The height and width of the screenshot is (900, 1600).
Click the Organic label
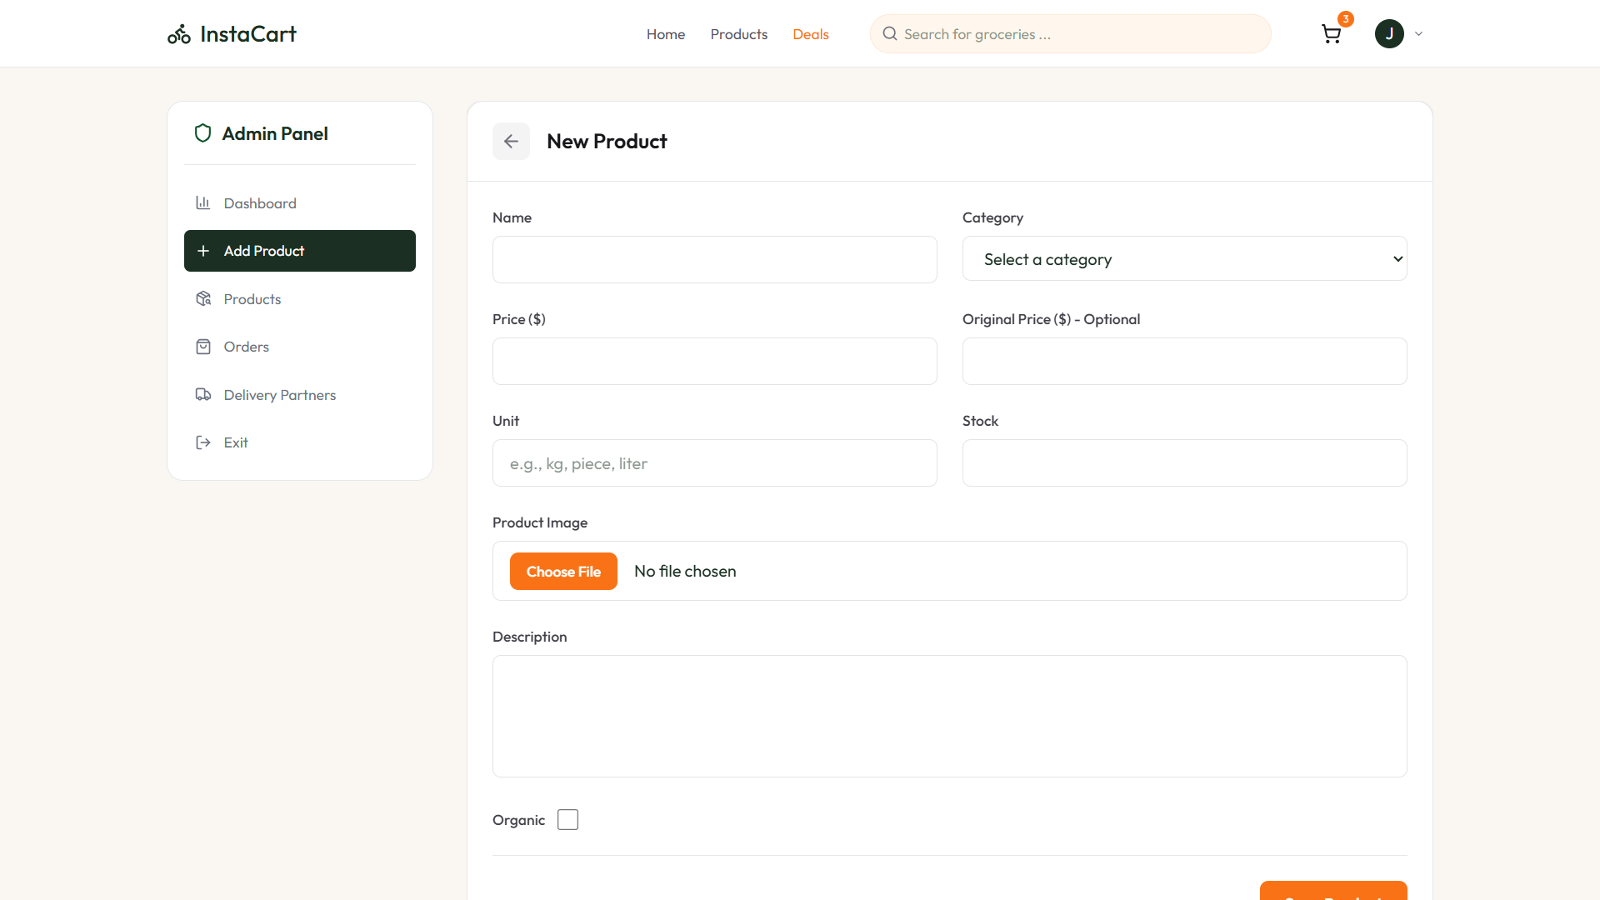(518, 820)
